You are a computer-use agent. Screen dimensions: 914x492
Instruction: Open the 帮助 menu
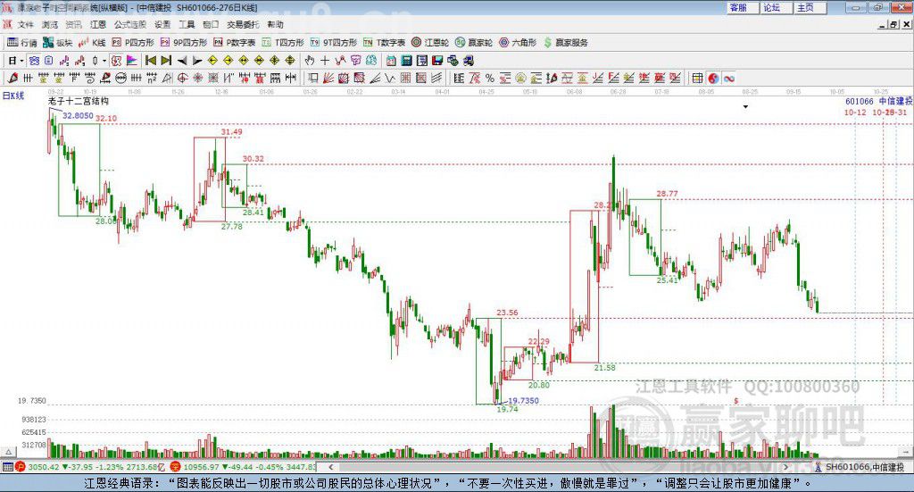(x=275, y=24)
